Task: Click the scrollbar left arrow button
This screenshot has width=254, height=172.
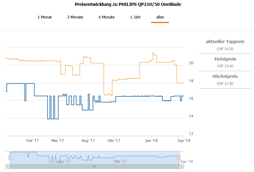Action: coord(8,166)
